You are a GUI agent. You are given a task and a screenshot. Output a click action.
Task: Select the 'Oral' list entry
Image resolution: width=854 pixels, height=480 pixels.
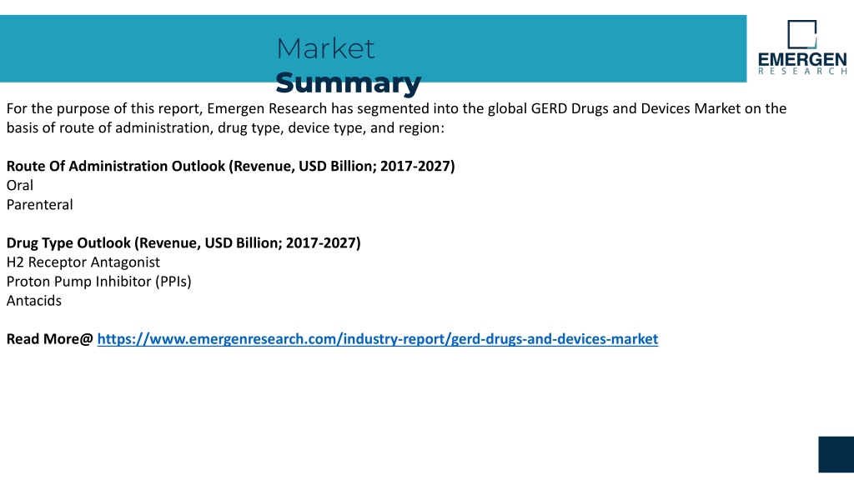click(x=20, y=186)
